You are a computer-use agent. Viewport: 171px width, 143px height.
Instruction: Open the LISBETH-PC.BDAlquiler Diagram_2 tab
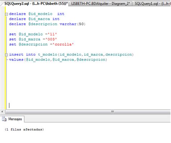(101, 4)
